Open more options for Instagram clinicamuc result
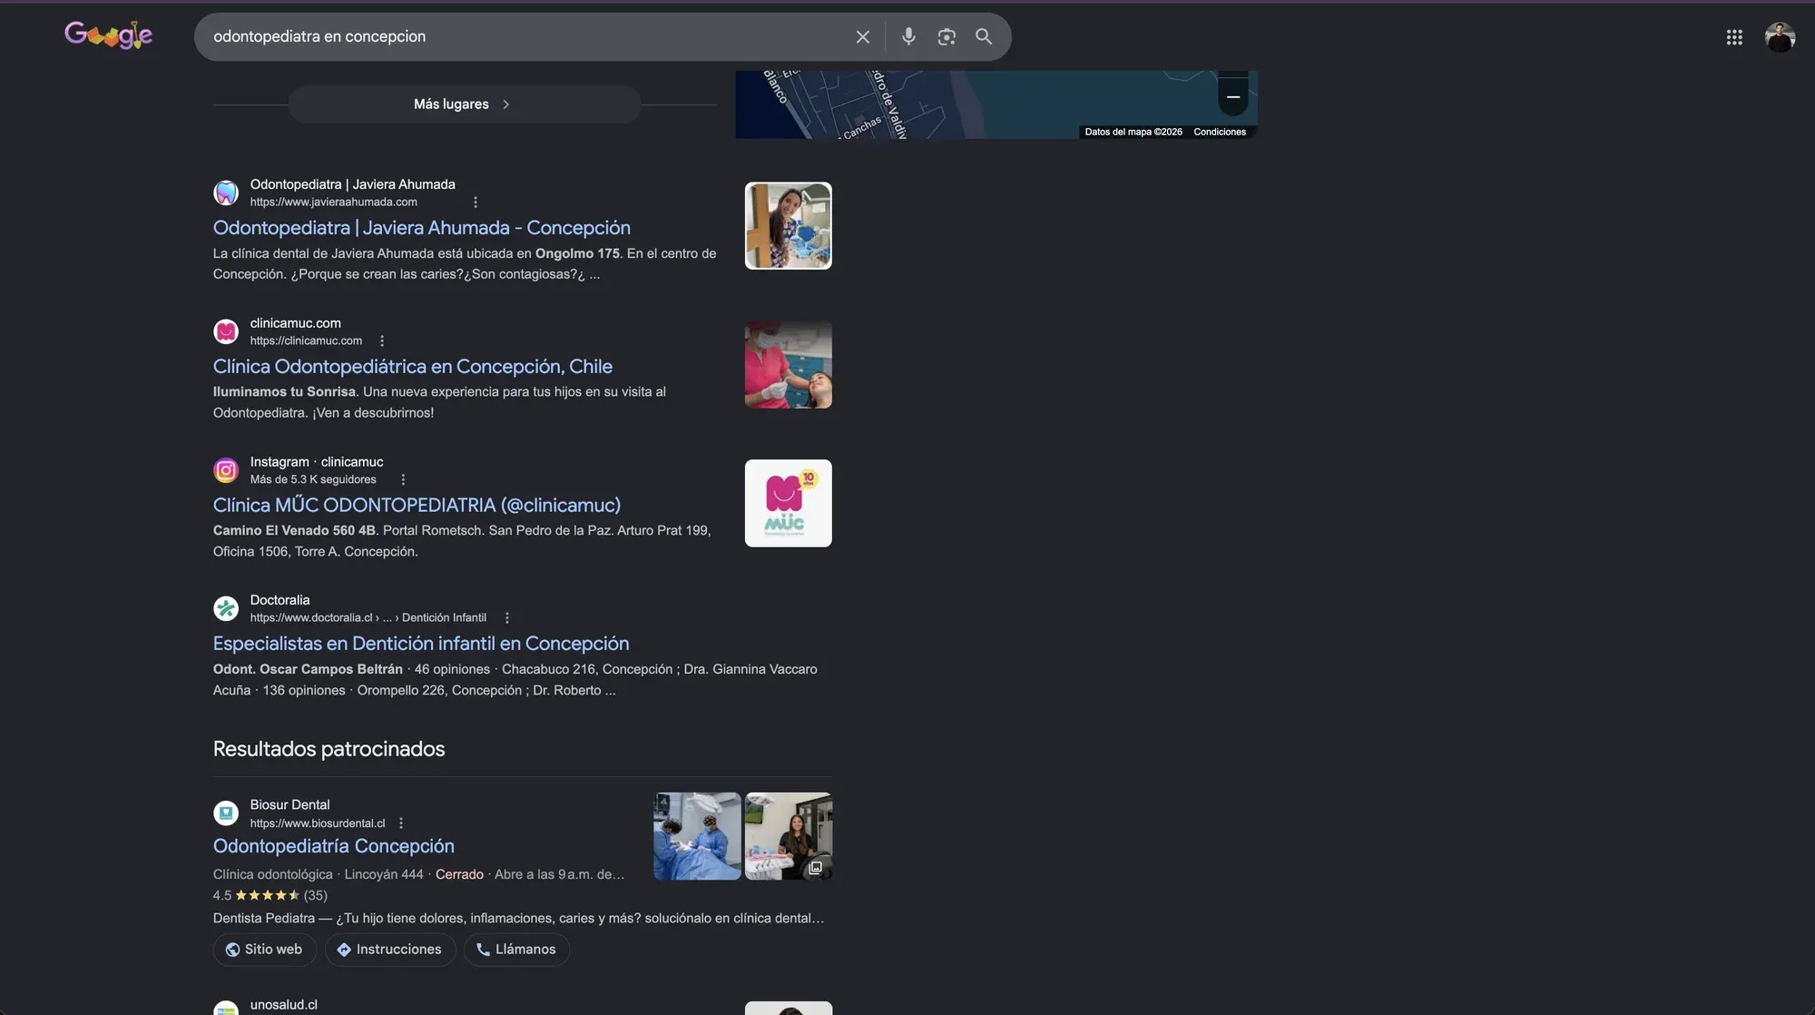 pyautogui.click(x=404, y=479)
